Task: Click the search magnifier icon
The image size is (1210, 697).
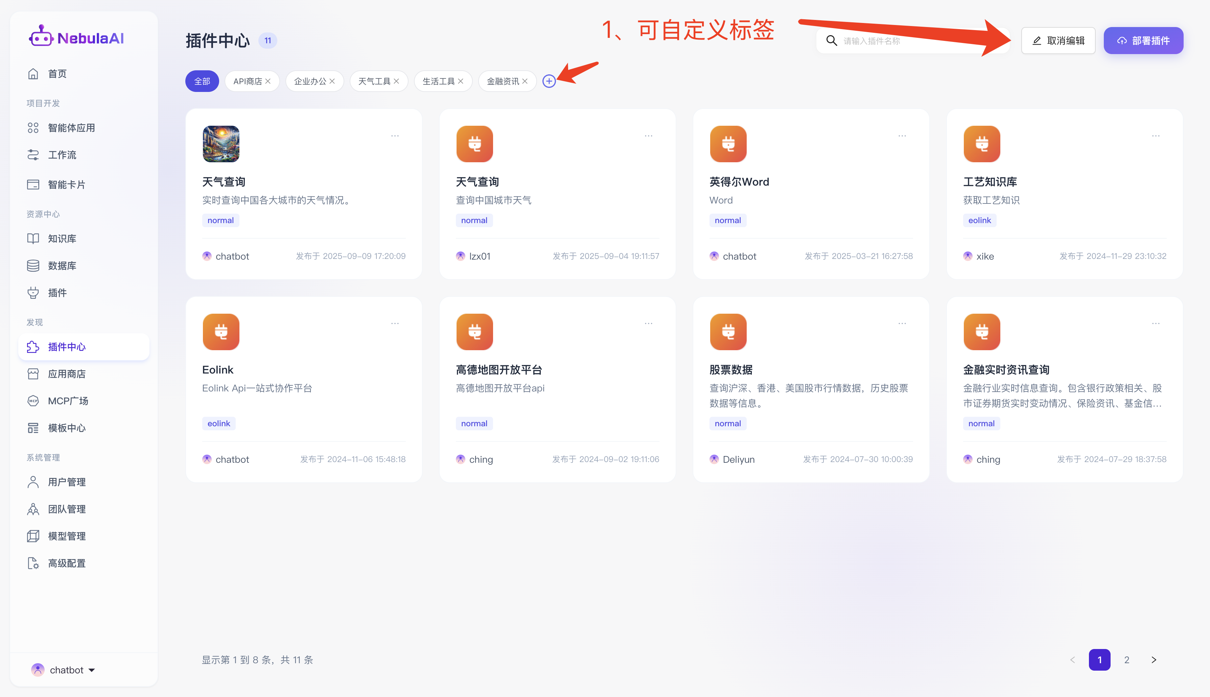Action: pos(832,41)
